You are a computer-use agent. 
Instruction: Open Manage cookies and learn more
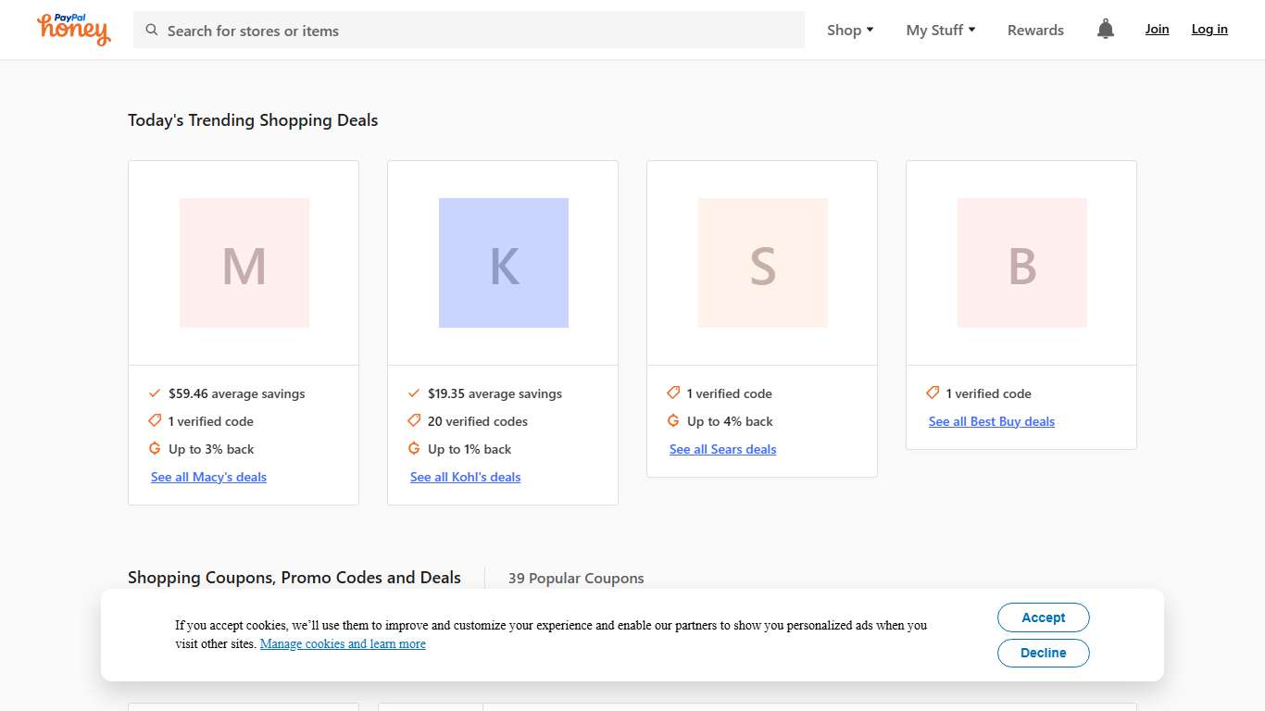[343, 644]
